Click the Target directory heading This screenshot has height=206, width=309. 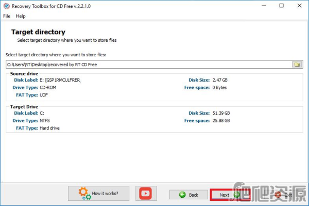click(x=38, y=32)
